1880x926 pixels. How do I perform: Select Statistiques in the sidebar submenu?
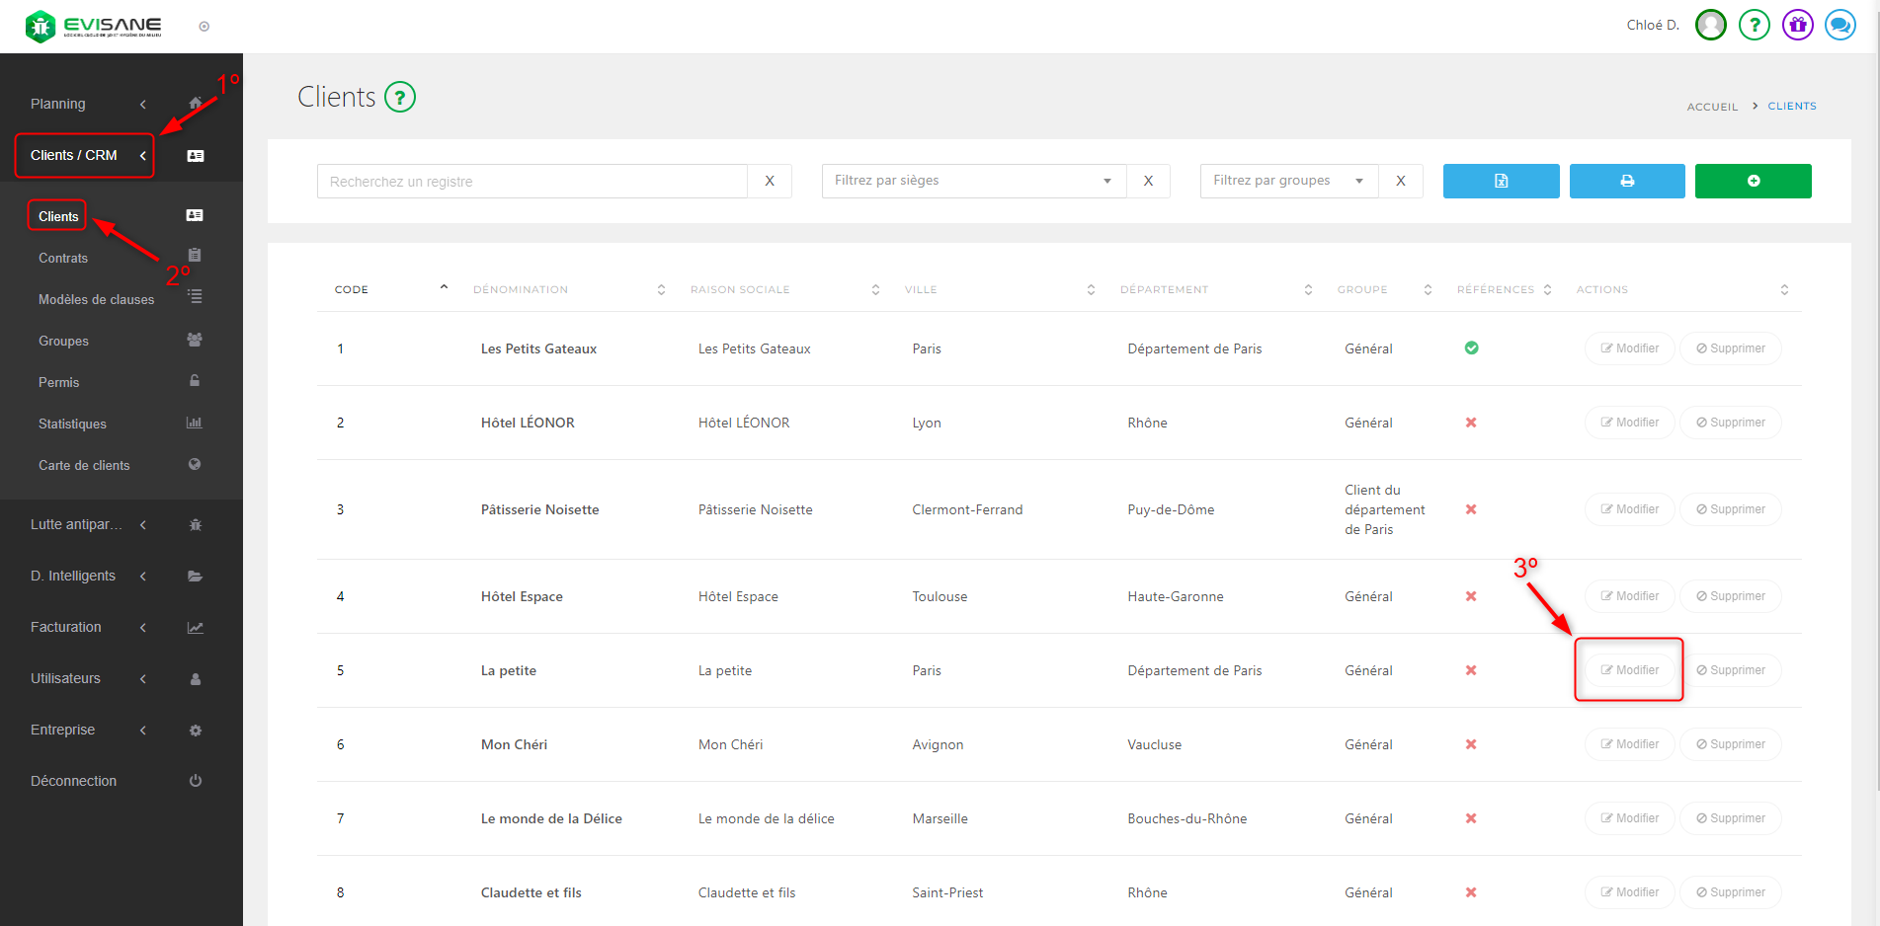point(72,424)
